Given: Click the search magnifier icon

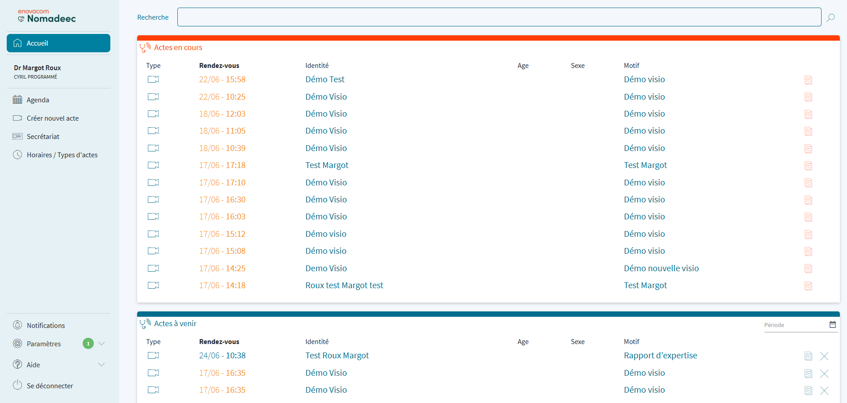Looking at the screenshot, I should (x=830, y=17).
